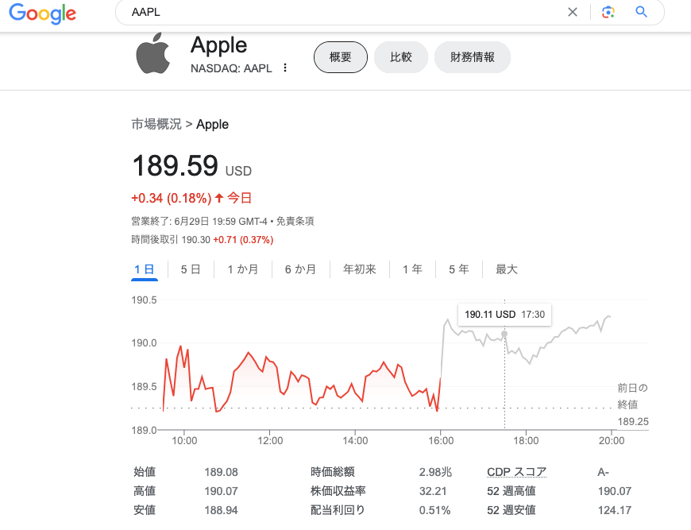Screen dimensions: 691x530
Task: Switch chart to 5 日 range
Action: (191, 269)
